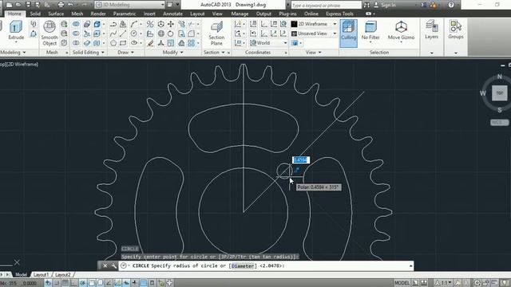
Task: Select the Polygon draw tool
Action: click(113, 43)
